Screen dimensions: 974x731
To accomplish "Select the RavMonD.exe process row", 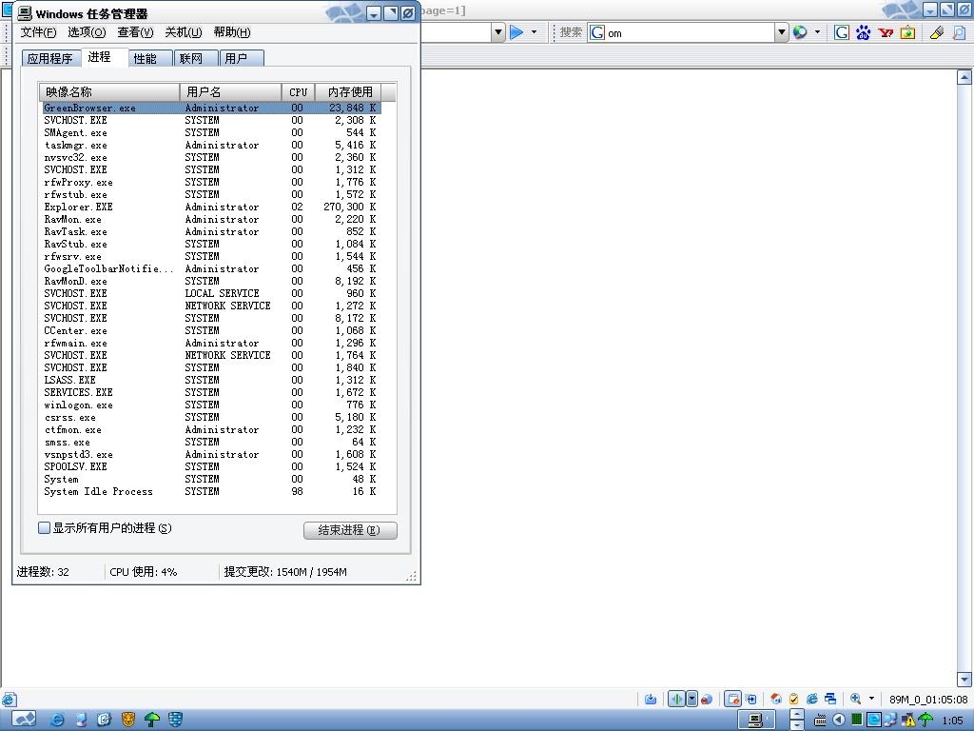I will pyautogui.click(x=211, y=281).
